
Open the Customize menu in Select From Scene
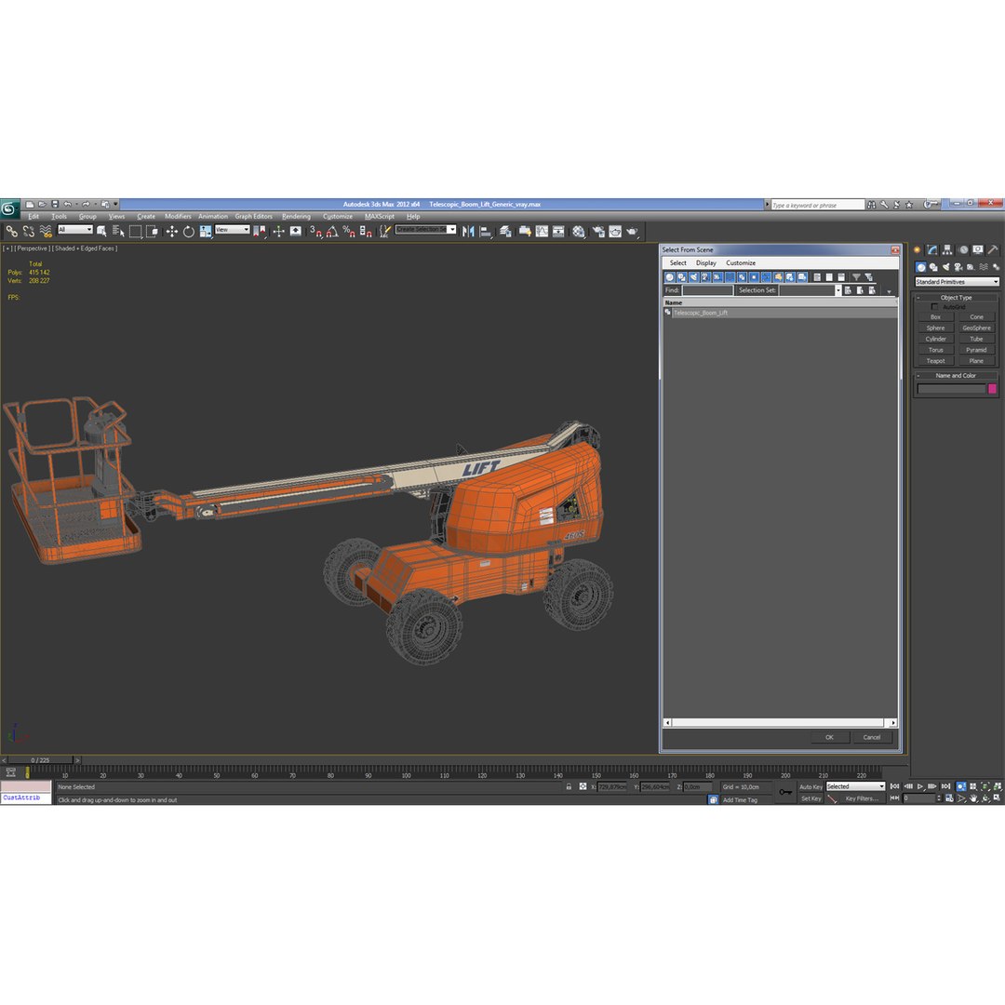tap(741, 262)
